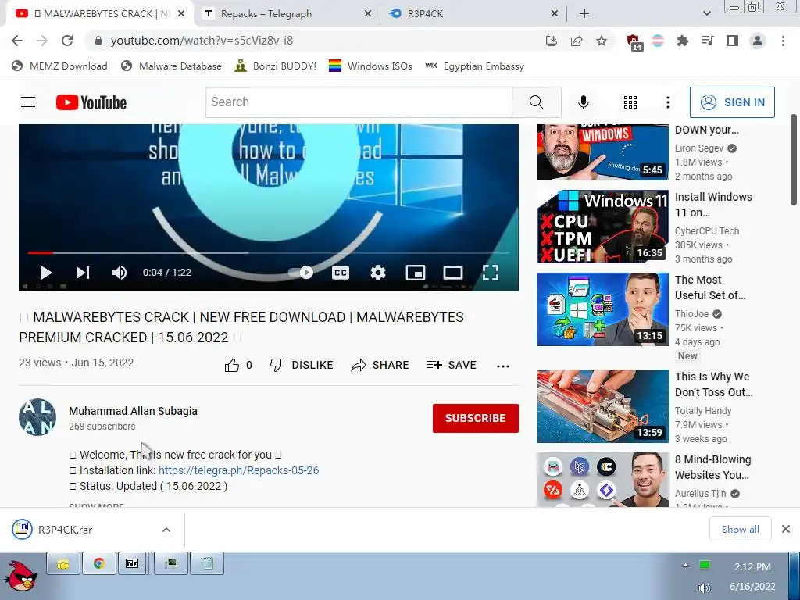Switch to Repacks – Telegraph tab
The height and width of the screenshot is (600, 800).
click(287, 14)
